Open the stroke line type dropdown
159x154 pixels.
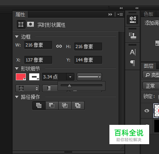(89, 77)
